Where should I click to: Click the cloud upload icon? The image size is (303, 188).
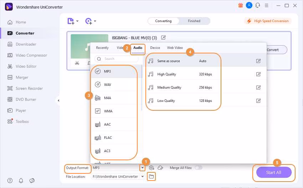point(160,168)
